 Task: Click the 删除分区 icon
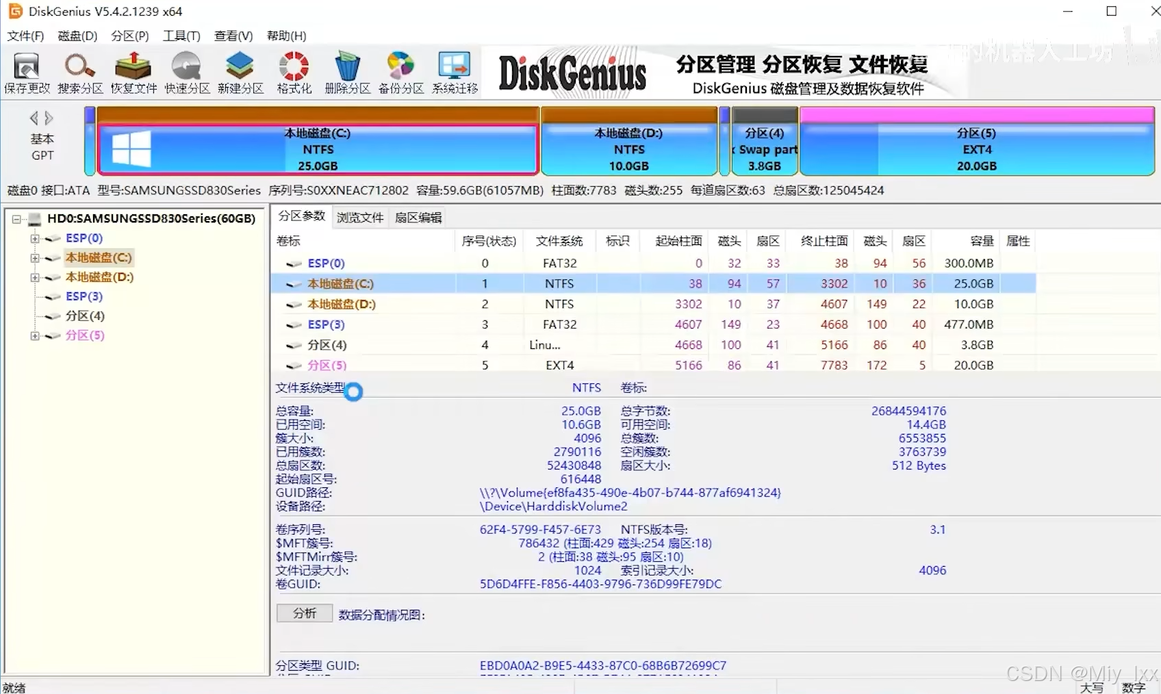[347, 73]
